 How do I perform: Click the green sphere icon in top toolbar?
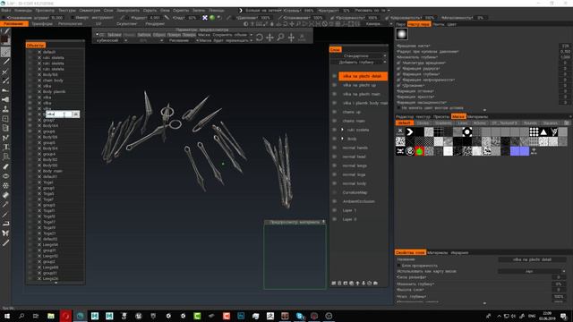click(x=212, y=18)
